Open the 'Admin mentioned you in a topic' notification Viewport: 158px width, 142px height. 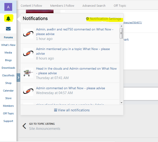[x=73, y=51]
